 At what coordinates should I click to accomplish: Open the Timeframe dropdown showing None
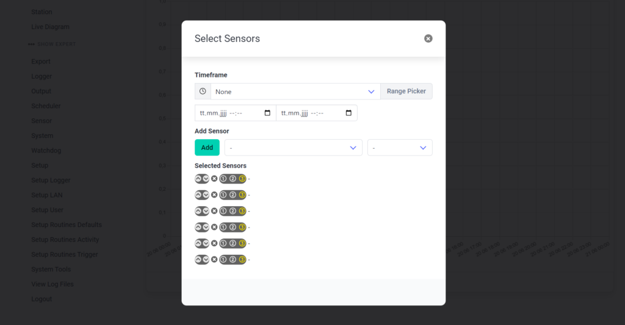point(295,91)
